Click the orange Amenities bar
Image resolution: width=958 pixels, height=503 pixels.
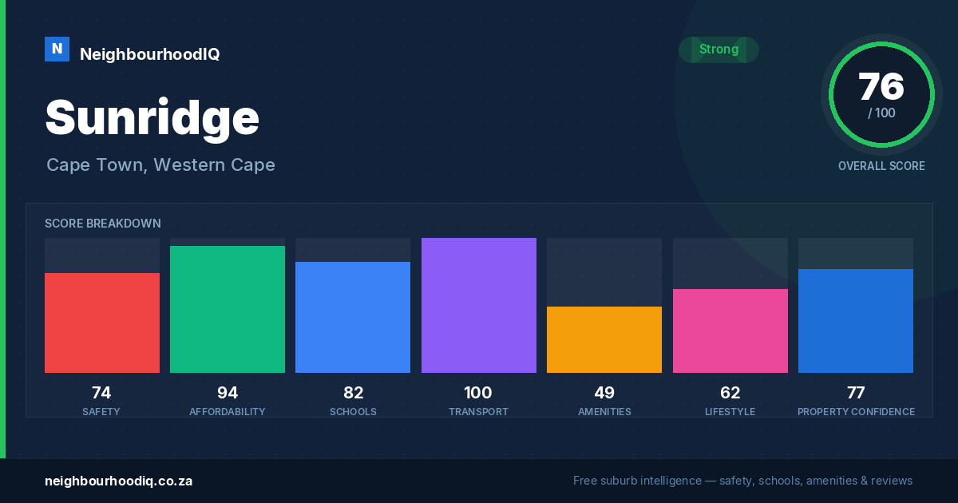click(x=604, y=339)
